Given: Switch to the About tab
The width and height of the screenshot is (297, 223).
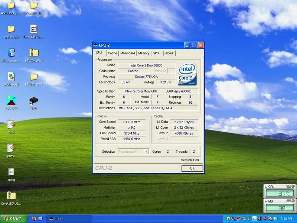Looking at the screenshot, I should coord(169,53).
